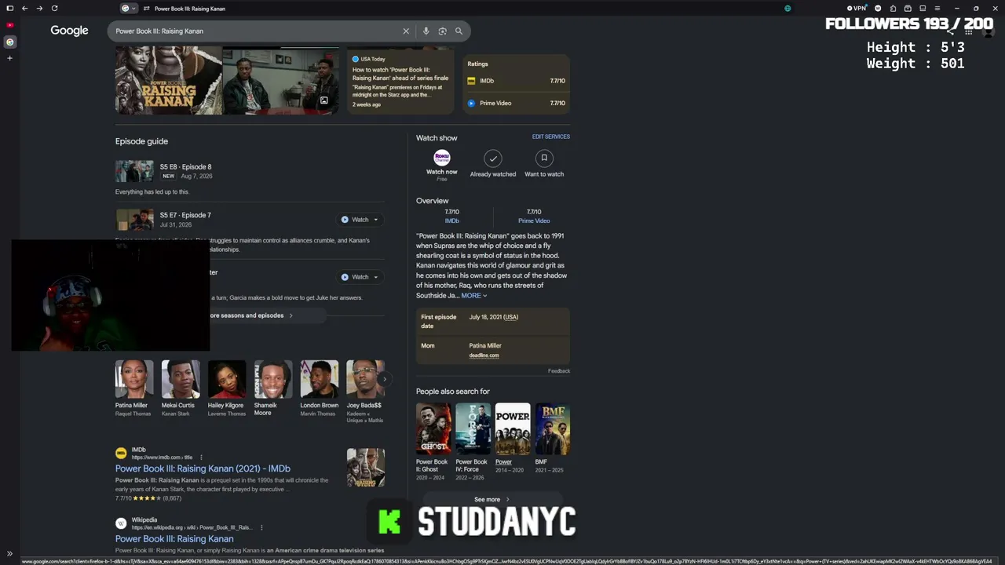Add the show to Want to watch
Viewport: 1005px width, 565px height.
coord(544,164)
